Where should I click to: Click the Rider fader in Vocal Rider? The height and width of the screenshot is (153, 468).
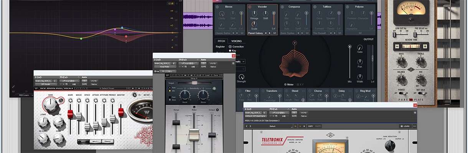click(x=194, y=135)
